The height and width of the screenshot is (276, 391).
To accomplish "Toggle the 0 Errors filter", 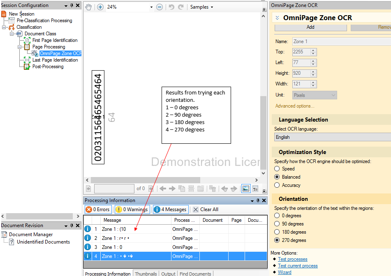I will (x=98, y=209).
